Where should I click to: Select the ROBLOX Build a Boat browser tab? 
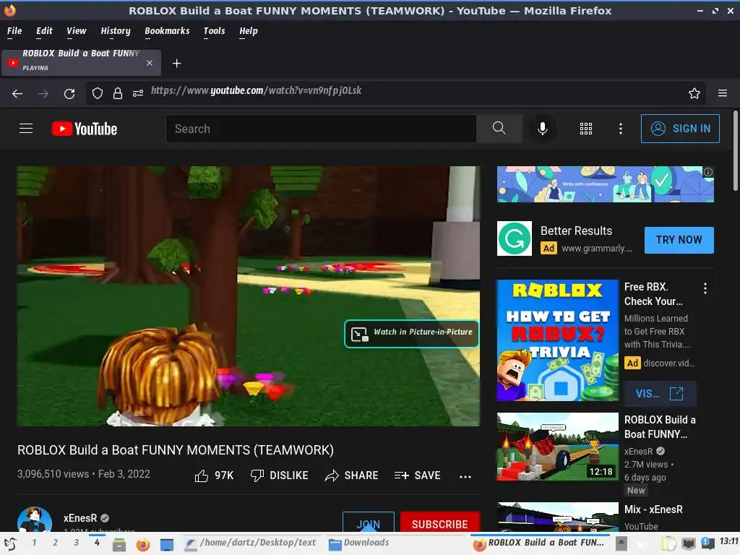point(81,63)
